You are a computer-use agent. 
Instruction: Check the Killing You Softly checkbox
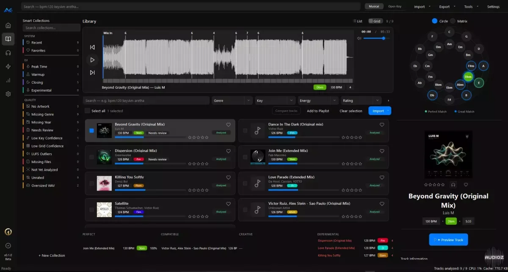click(x=91, y=183)
